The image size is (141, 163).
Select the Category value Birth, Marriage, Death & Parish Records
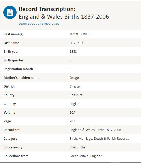99,139
